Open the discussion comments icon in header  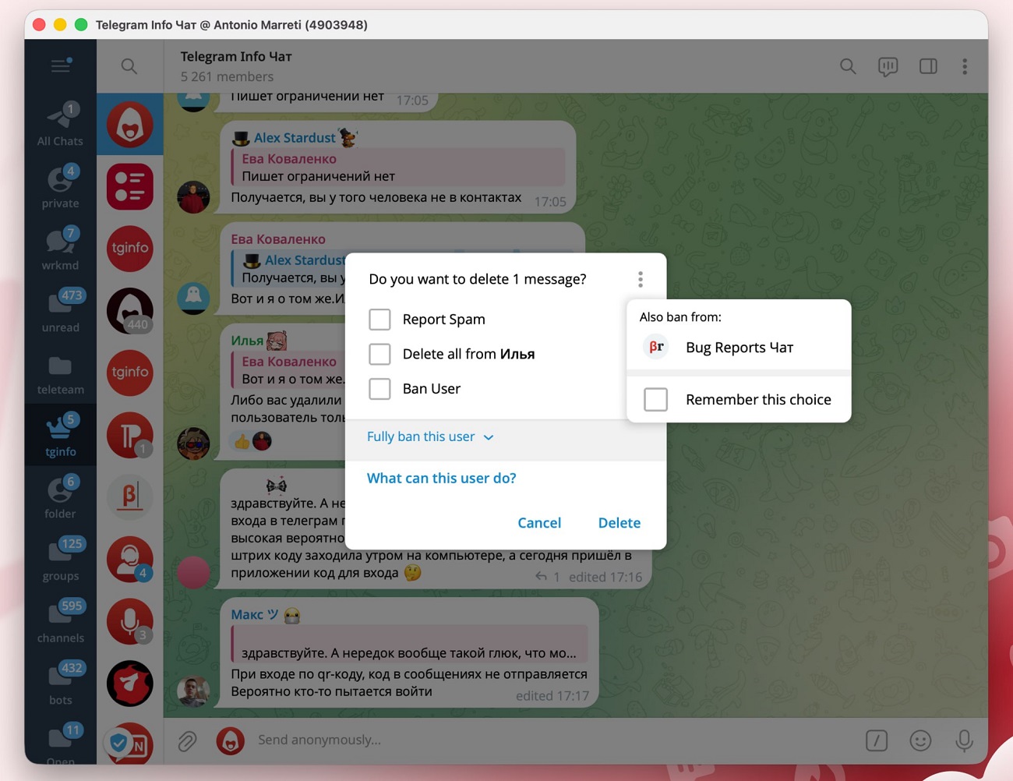click(888, 66)
